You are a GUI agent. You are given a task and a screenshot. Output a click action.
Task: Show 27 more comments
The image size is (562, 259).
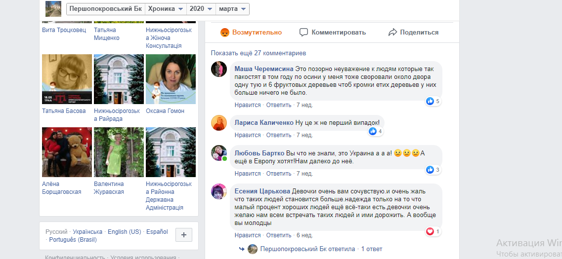point(259,53)
